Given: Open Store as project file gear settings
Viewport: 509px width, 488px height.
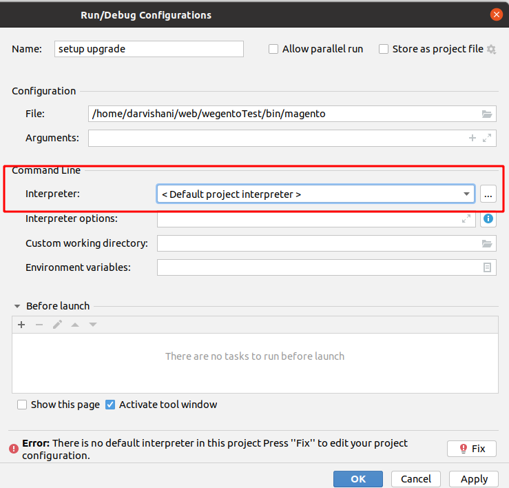Looking at the screenshot, I should pyautogui.click(x=491, y=50).
